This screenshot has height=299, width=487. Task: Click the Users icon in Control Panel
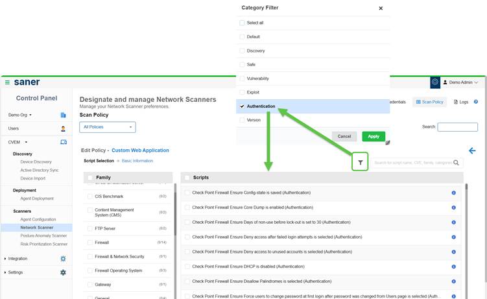point(63,128)
